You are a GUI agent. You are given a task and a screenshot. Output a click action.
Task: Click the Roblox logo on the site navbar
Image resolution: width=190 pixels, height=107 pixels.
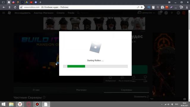click(9, 13)
